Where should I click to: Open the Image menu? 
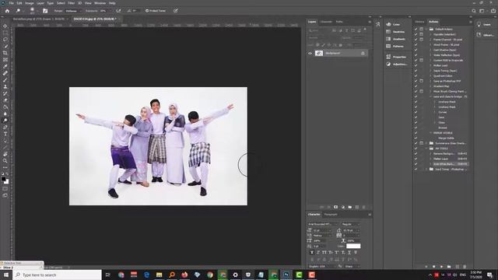[30, 3]
